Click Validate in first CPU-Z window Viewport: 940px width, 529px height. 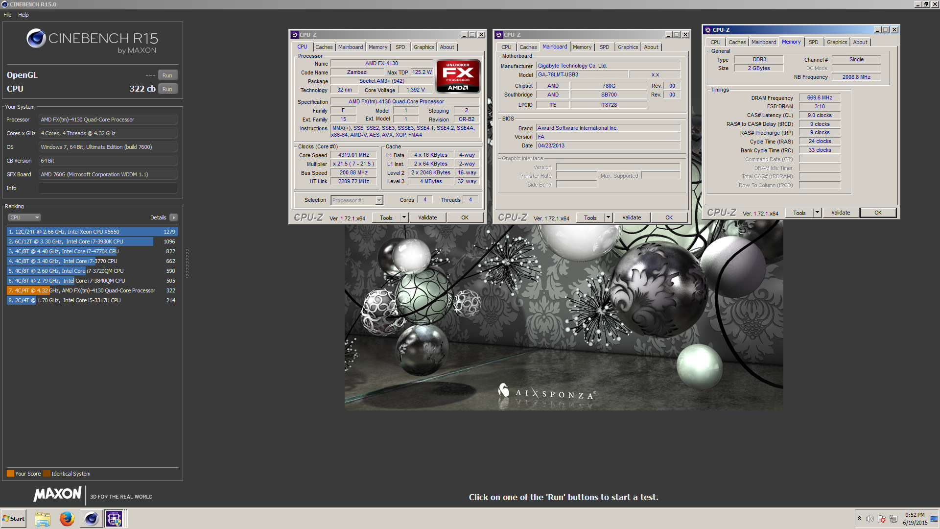[x=427, y=217]
